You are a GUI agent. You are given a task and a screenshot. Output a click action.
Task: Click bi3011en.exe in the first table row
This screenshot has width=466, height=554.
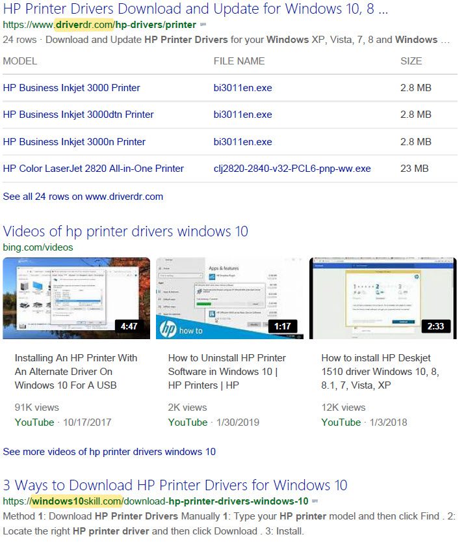242,88
